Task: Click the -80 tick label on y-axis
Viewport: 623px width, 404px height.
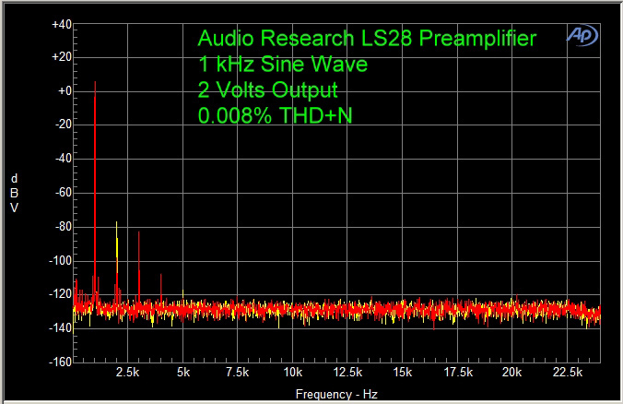Action: point(63,227)
